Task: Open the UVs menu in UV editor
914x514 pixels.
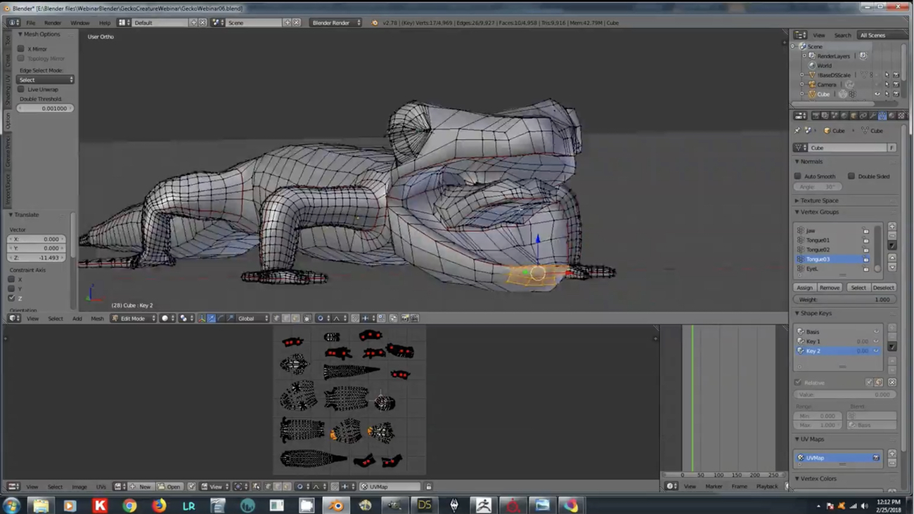Action: click(x=101, y=487)
